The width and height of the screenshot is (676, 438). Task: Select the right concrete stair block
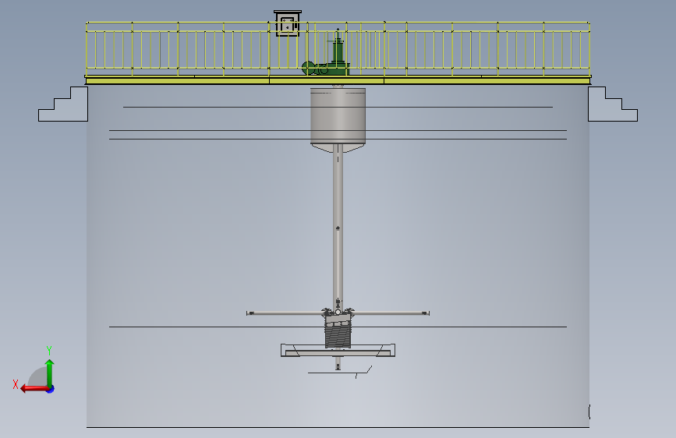tap(613, 104)
